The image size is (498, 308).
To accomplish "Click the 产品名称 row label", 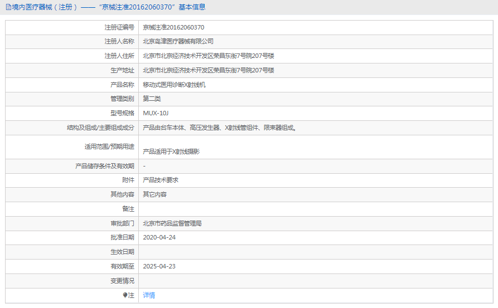I will (122, 85).
